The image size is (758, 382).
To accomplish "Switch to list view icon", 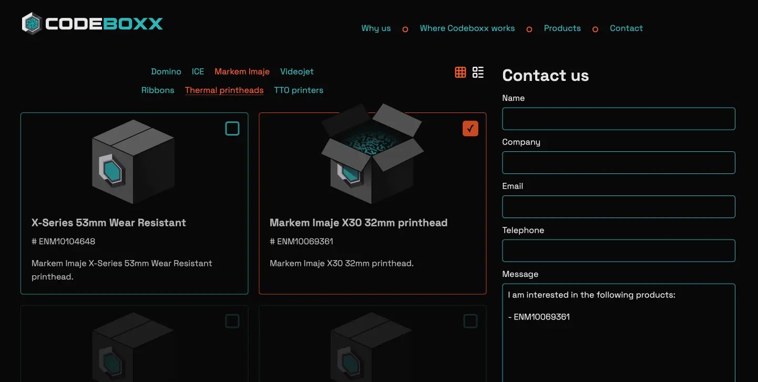I will (478, 73).
